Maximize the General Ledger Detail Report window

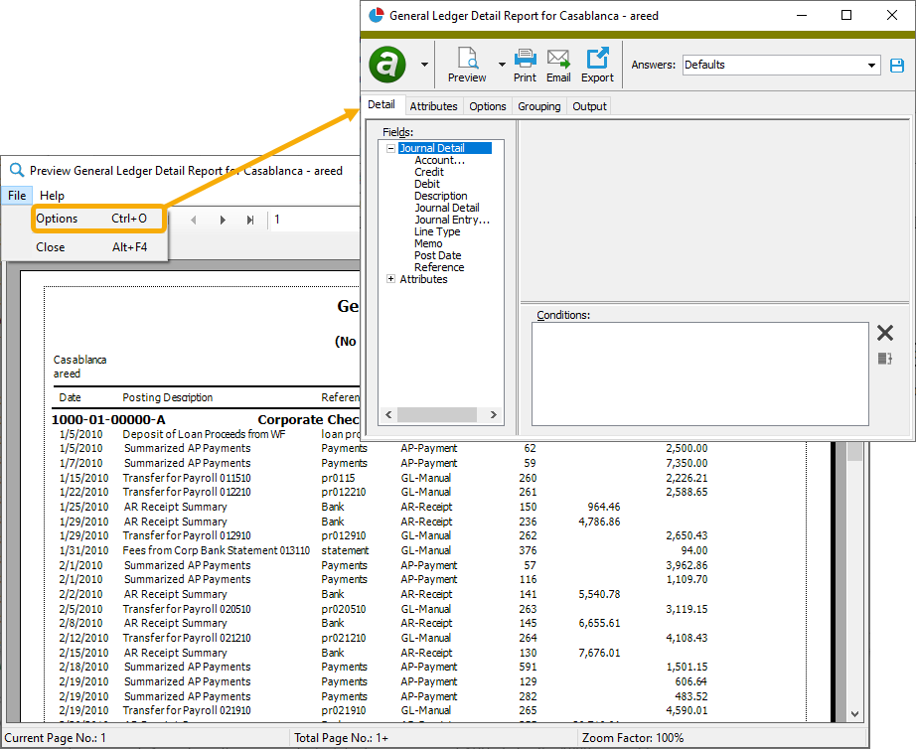[845, 15]
